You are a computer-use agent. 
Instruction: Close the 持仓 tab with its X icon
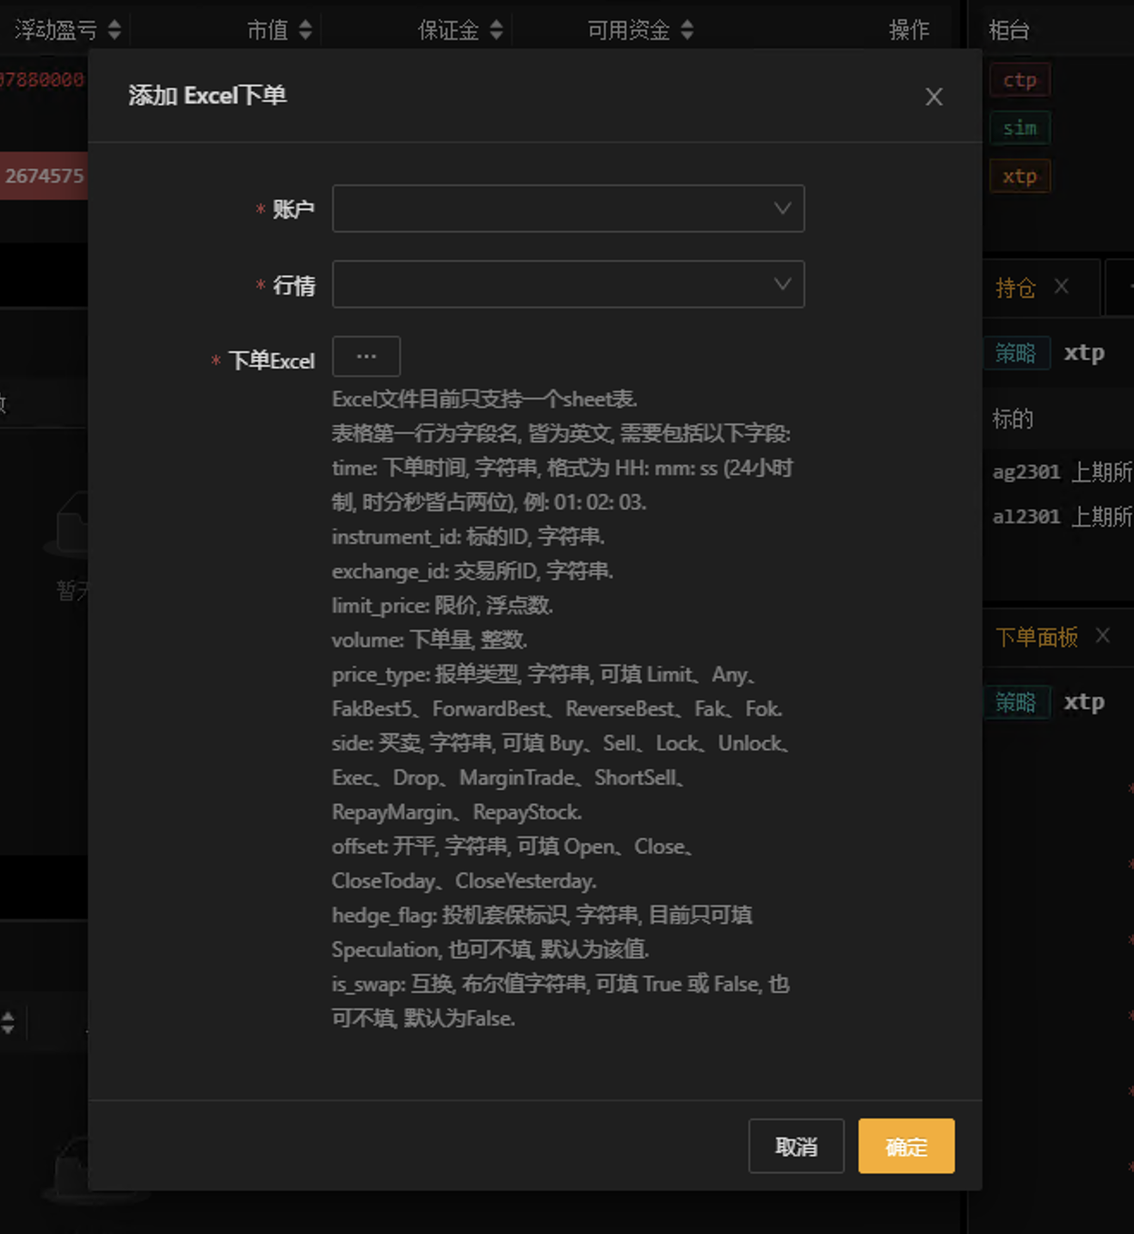point(1062,287)
